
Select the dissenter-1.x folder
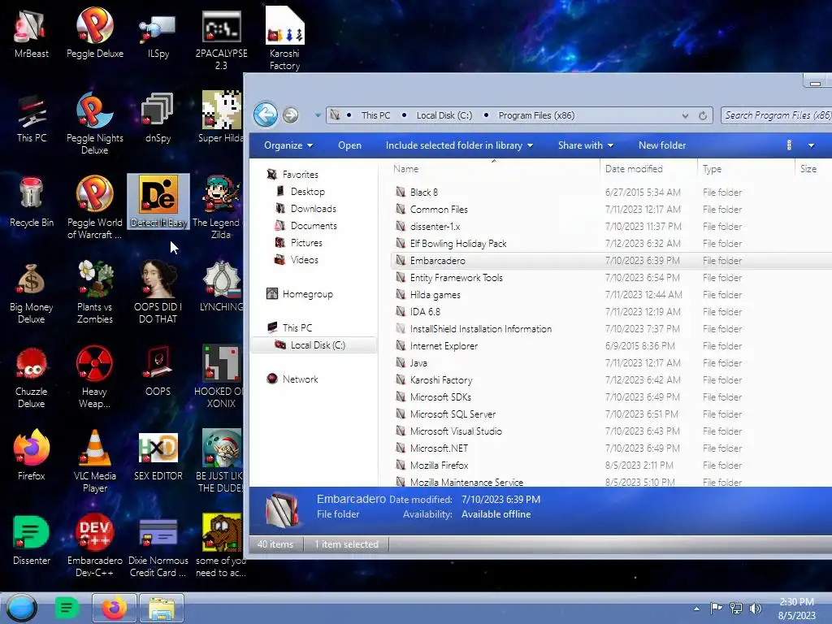click(x=435, y=226)
